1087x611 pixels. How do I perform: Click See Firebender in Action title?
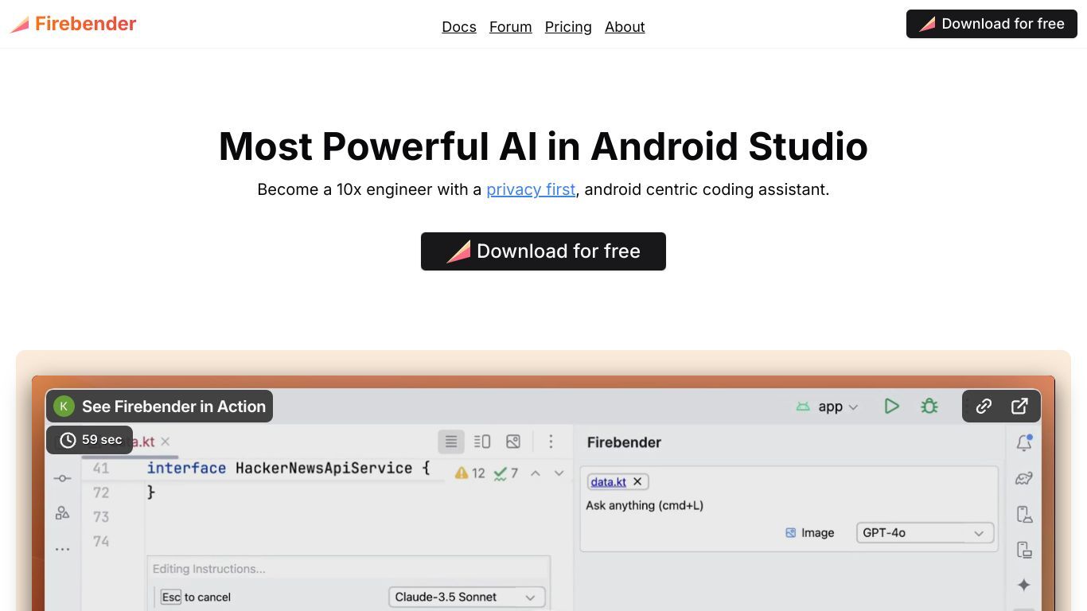pyautogui.click(x=173, y=407)
